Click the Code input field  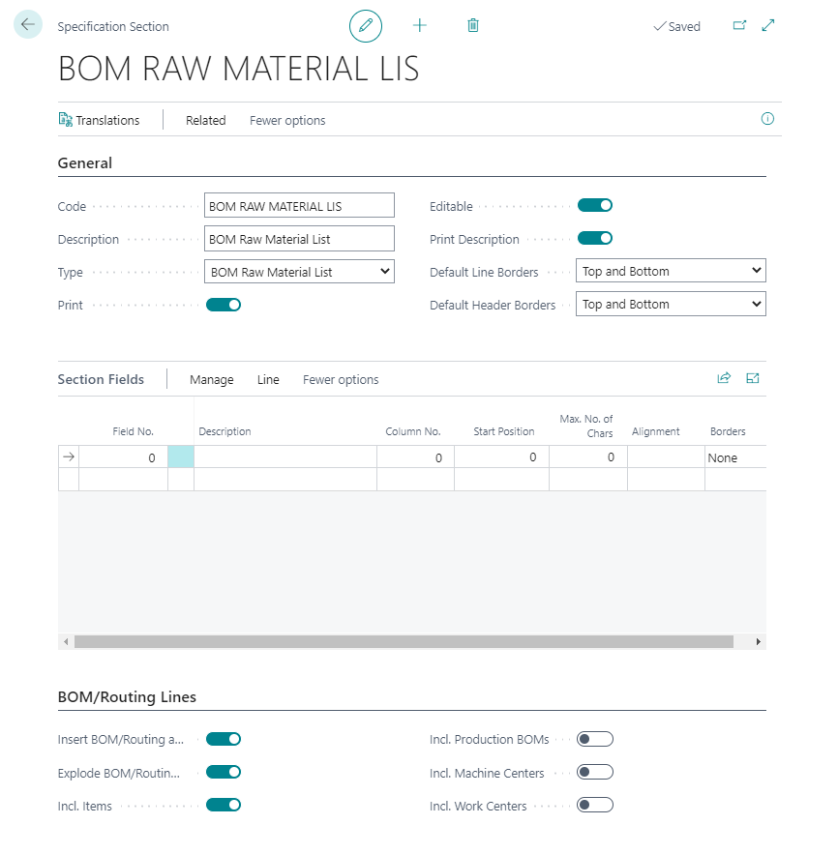point(299,206)
